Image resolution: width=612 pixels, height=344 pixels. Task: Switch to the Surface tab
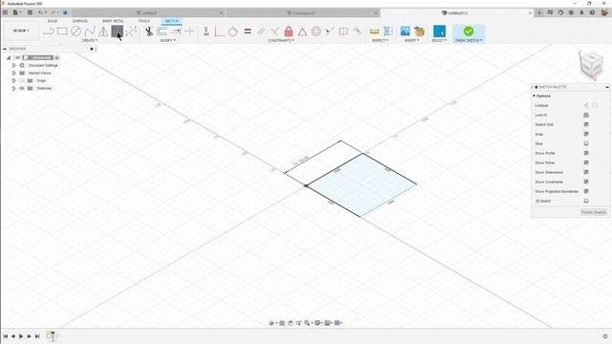pos(80,21)
